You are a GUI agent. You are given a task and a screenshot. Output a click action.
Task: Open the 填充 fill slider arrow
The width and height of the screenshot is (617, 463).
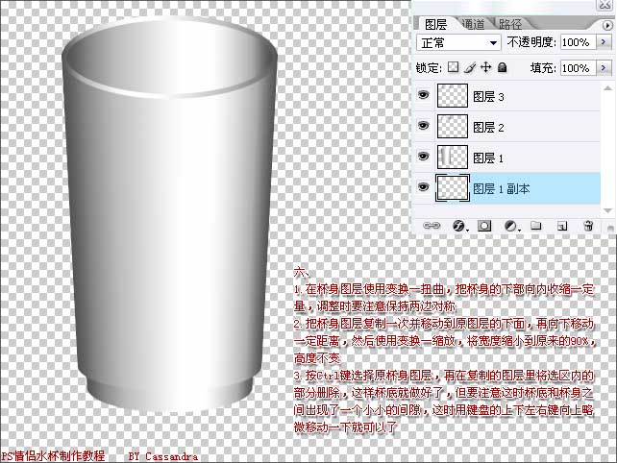click(604, 67)
